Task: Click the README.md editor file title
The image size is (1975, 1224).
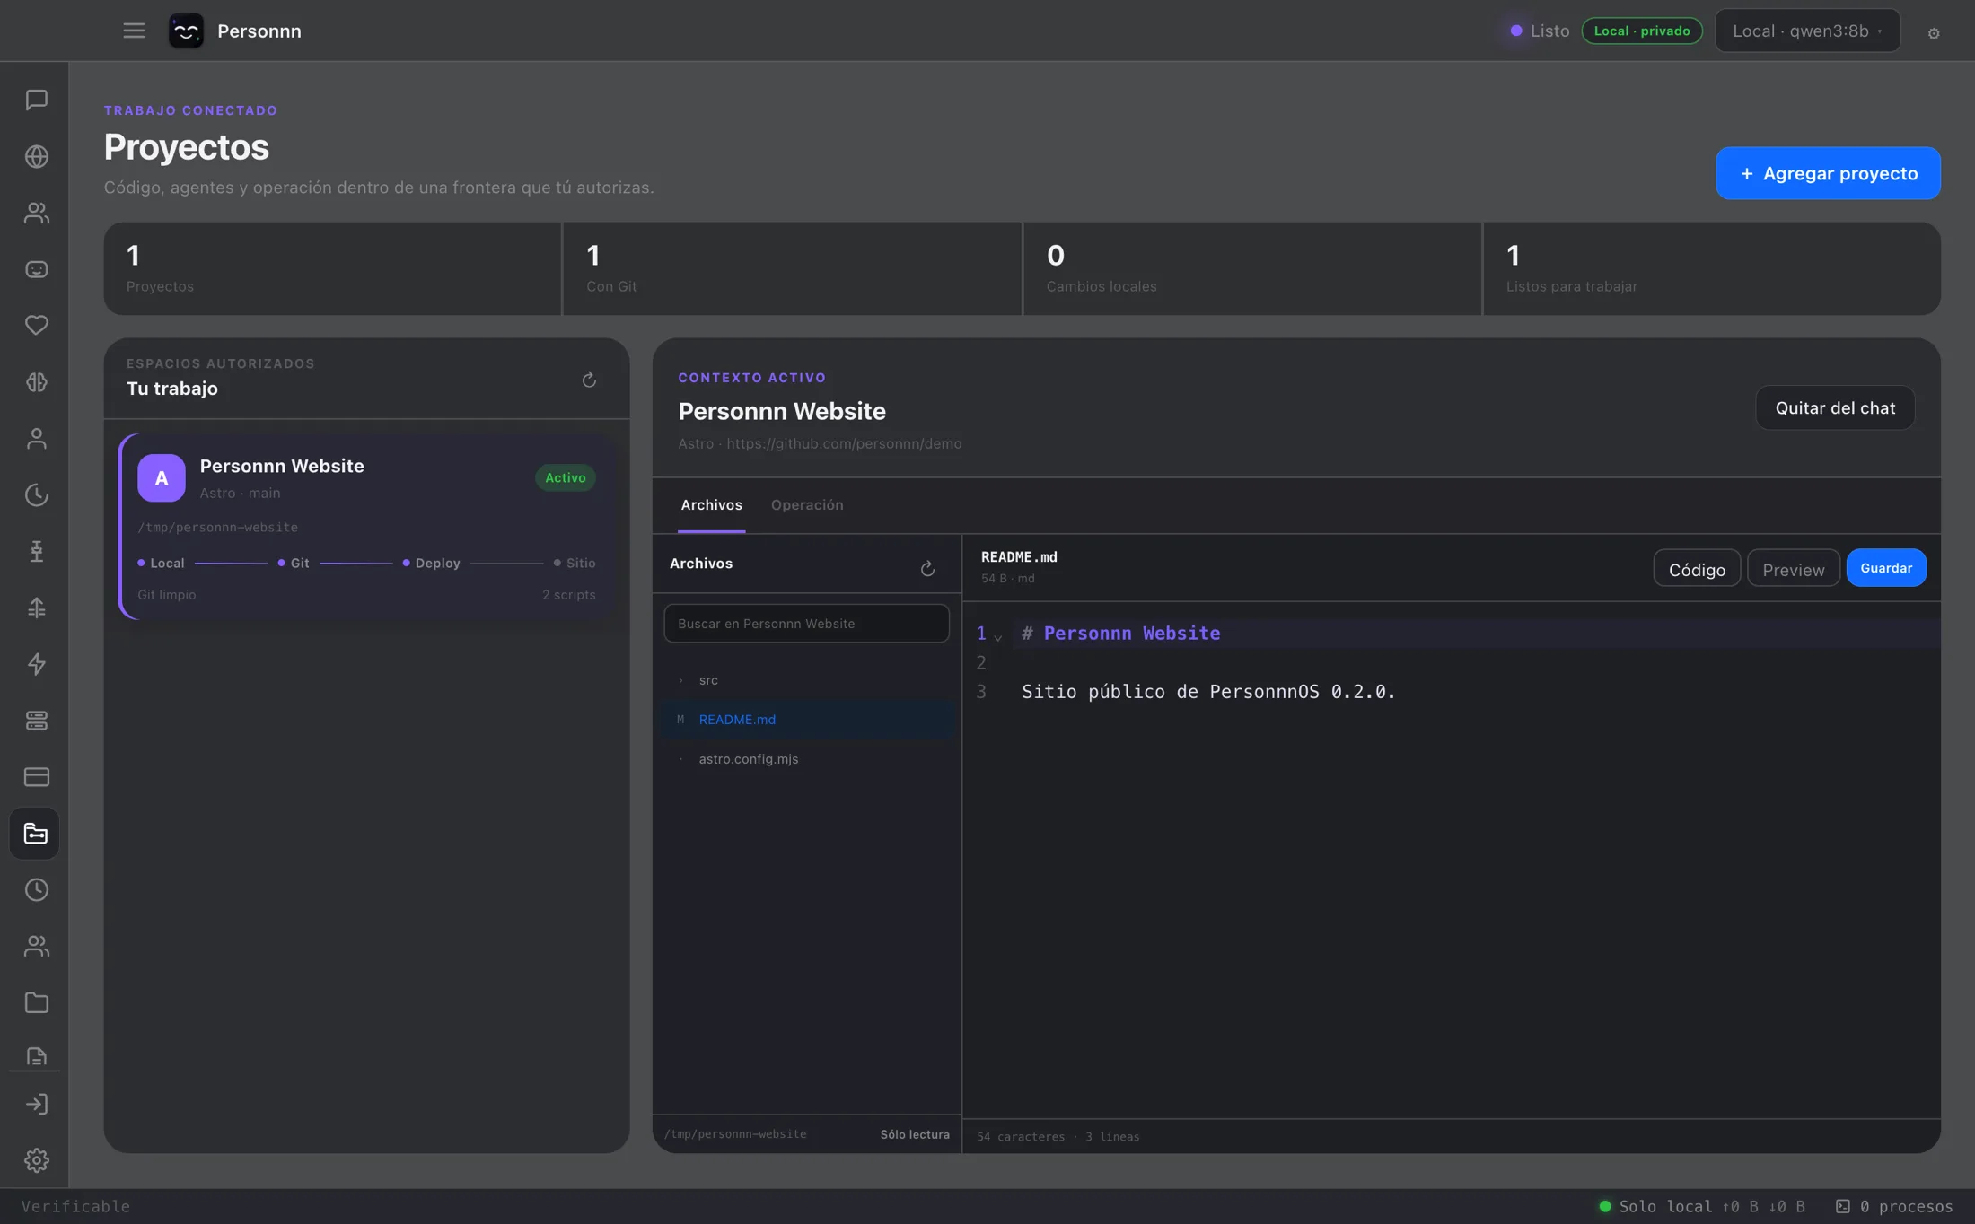Action: tap(1019, 556)
